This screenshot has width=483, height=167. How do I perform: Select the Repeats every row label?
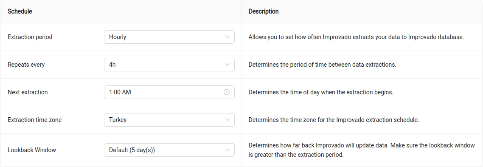26,65
